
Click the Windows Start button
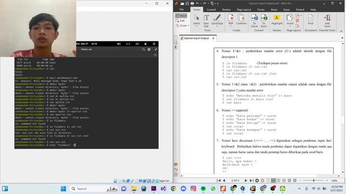click(x=63, y=189)
